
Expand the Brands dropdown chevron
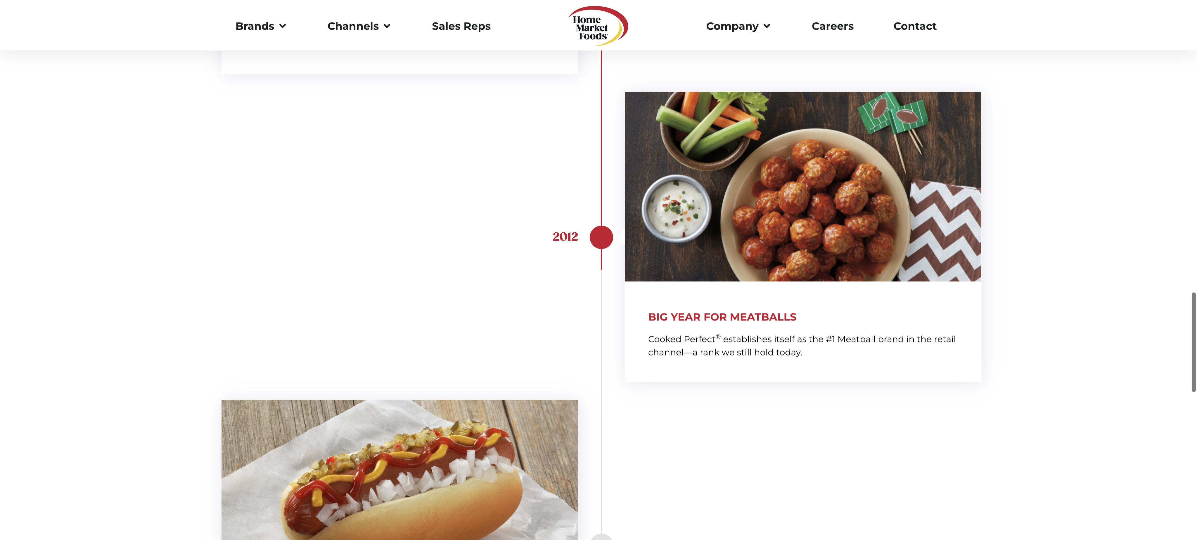point(283,27)
